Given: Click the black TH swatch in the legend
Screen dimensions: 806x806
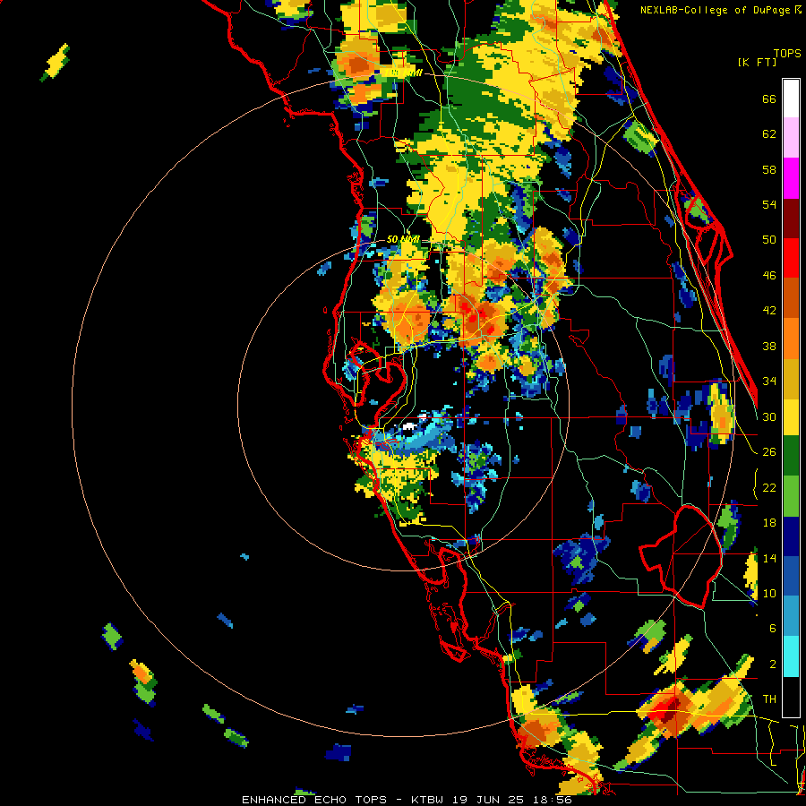Looking at the screenshot, I should click(791, 696).
